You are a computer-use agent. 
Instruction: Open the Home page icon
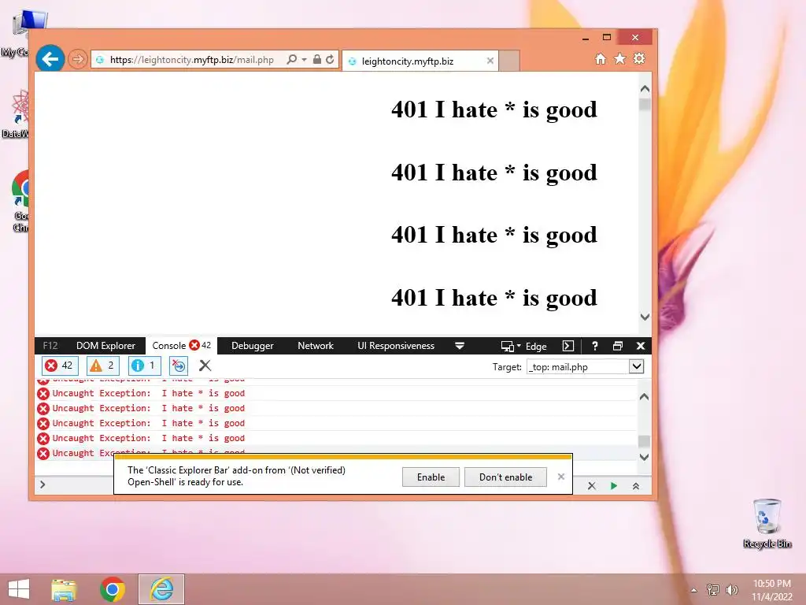tap(600, 59)
